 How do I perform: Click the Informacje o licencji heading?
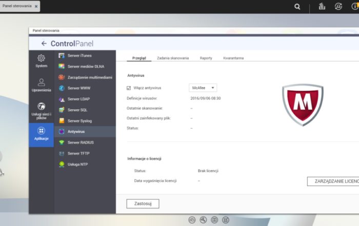click(x=144, y=159)
